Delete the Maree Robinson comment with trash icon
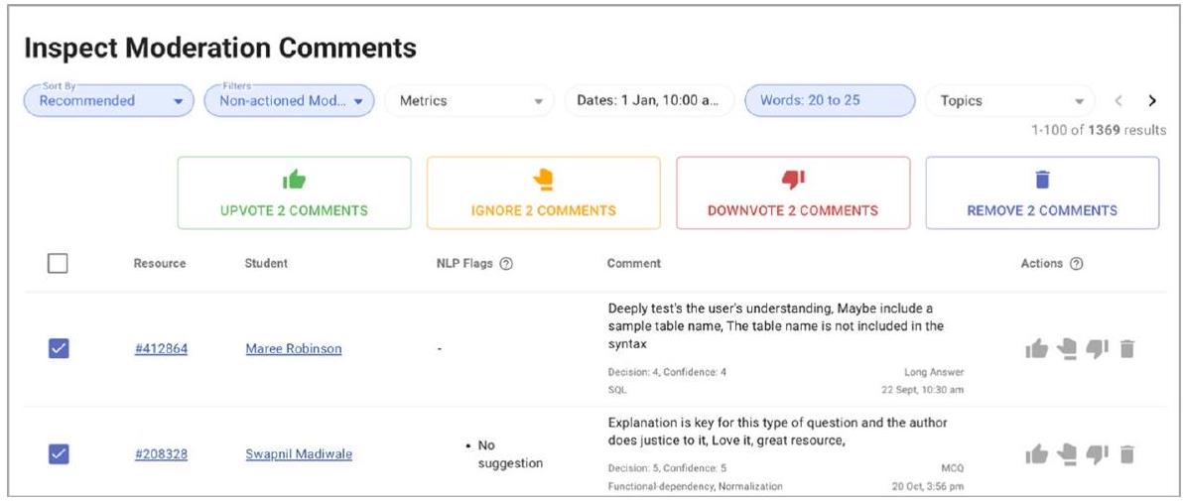 click(1126, 348)
